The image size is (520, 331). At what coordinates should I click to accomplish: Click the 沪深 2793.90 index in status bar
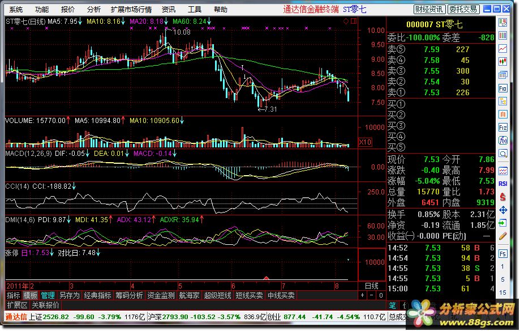pyautogui.click(x=207, y=317)
